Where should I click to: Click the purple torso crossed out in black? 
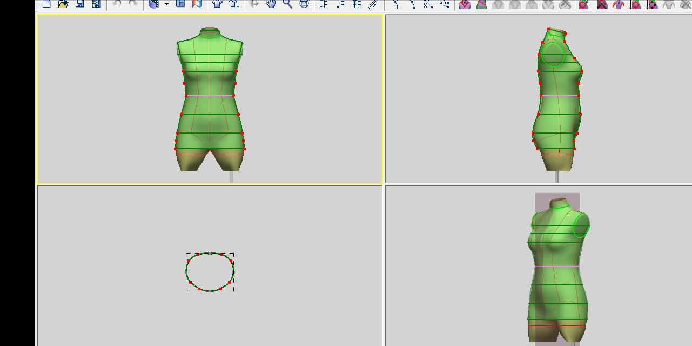click(x=602, y=4)
